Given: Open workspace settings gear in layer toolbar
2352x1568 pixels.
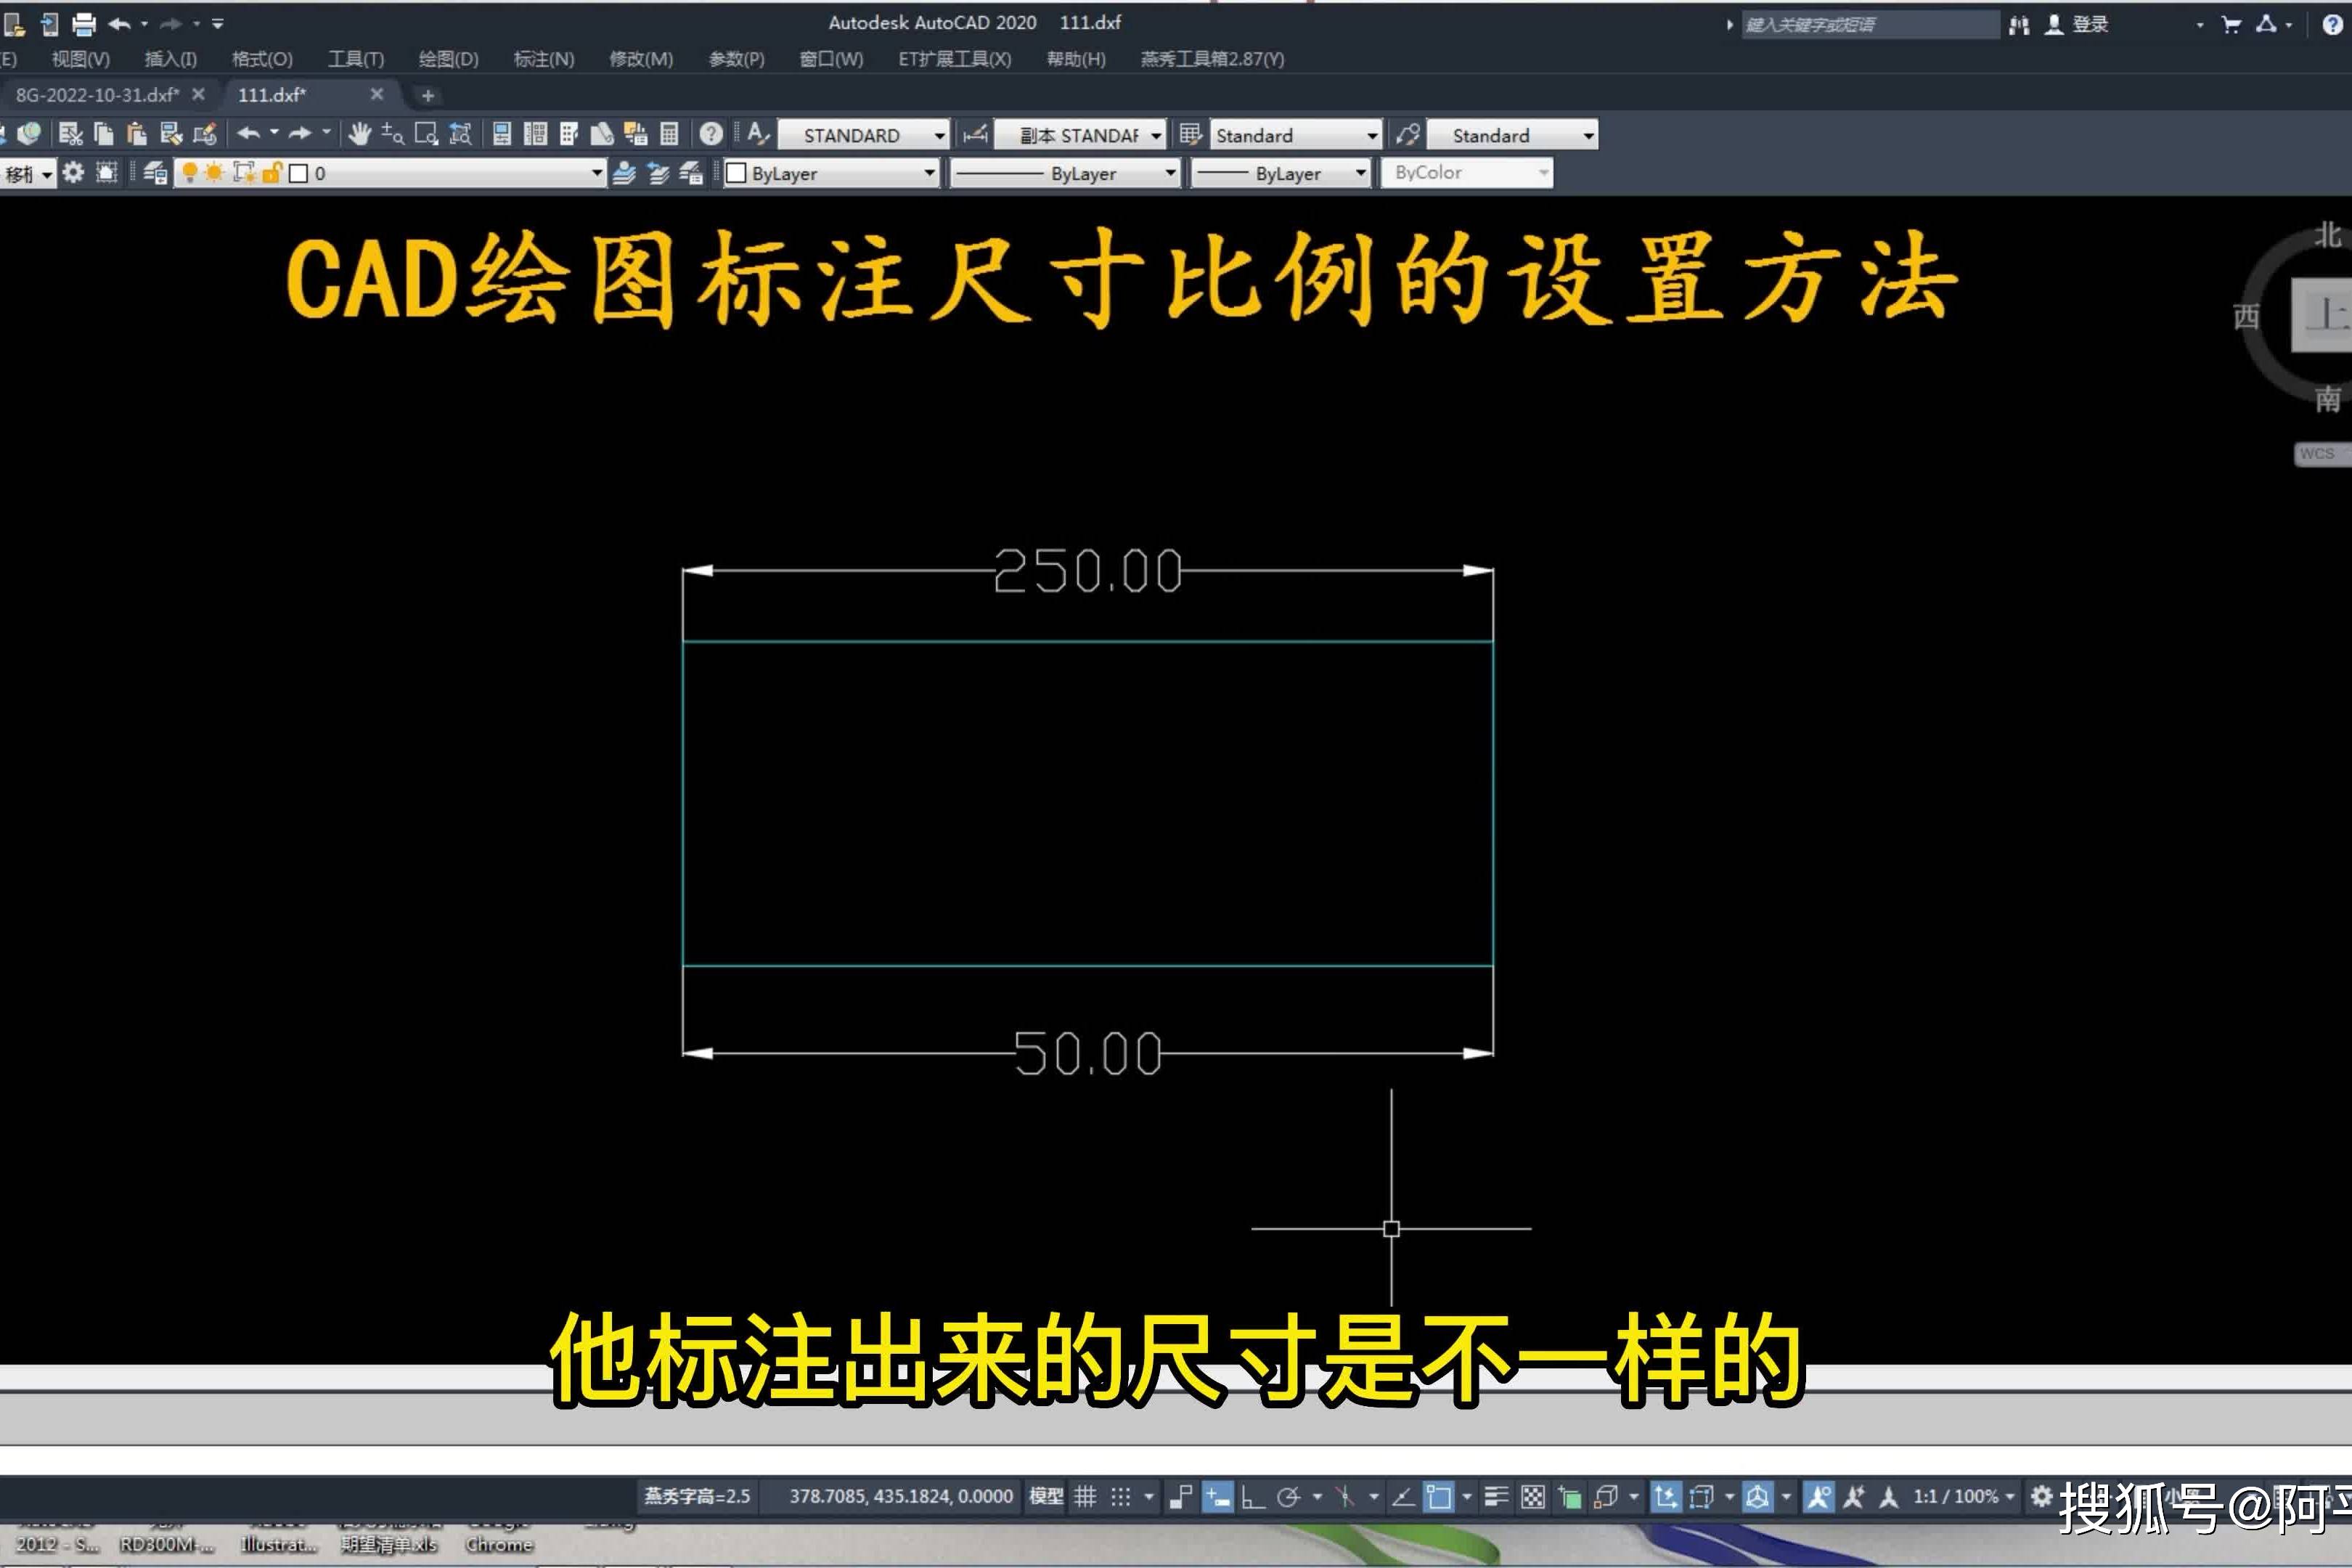Looking at the screenshot, I should pos(73,173).
